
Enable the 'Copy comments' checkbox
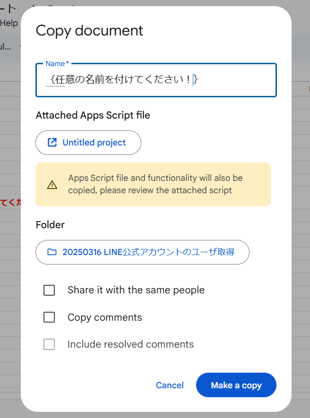tap(49, 317)
